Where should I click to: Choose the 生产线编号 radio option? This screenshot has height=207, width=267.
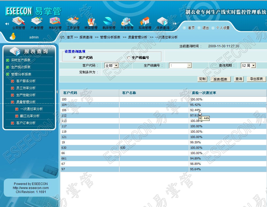(x=128, y=58)
